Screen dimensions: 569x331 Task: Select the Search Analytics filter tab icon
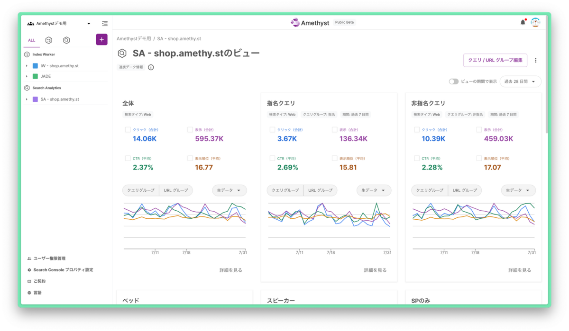pyautogui.click(x=66, y=40)
